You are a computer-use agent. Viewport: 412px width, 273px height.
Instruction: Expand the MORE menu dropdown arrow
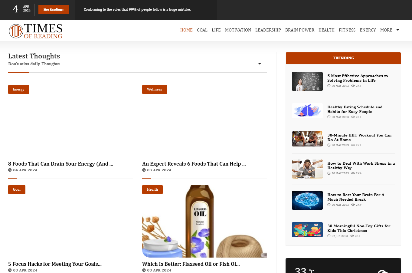point(397,30)
